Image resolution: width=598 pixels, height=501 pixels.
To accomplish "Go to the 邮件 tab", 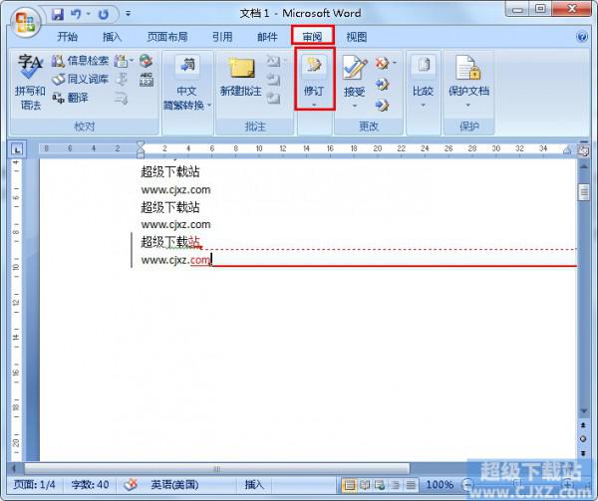I will (x=267, y=37).
